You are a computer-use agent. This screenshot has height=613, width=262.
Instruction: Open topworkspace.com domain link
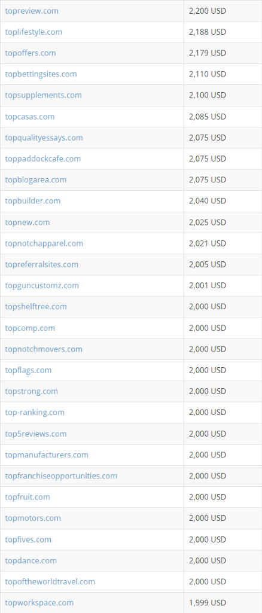(39, 603)
